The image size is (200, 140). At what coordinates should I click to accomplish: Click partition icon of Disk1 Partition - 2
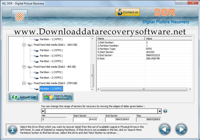pyautogui.click(x=36, y=56)
